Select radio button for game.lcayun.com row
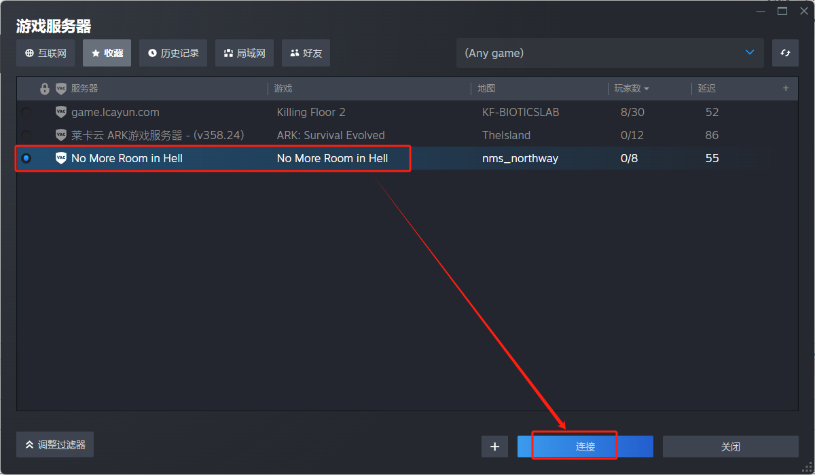This screenshot has width=815, height=475. click(x=26, y=112)
